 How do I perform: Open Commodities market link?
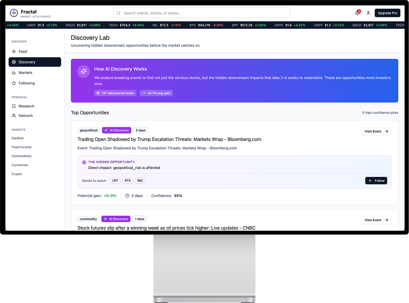click(21, 156)
